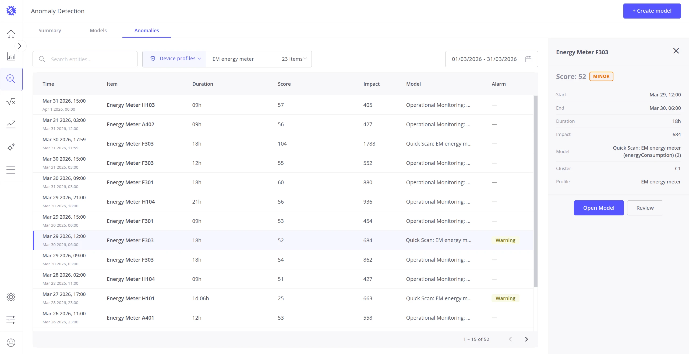Click impact value 1788
The image size is (689, 354).
click(x=369, y=144)
